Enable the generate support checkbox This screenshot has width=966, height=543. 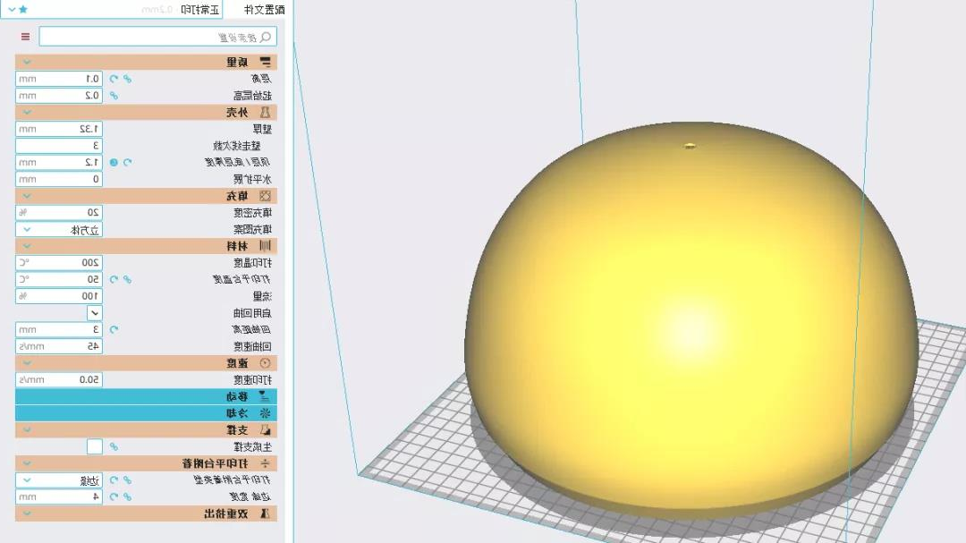coord(94,446)
